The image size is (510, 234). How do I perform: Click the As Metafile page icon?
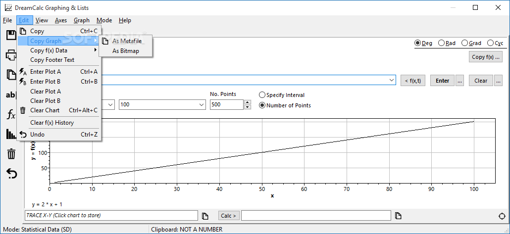(x=105, y=41)
